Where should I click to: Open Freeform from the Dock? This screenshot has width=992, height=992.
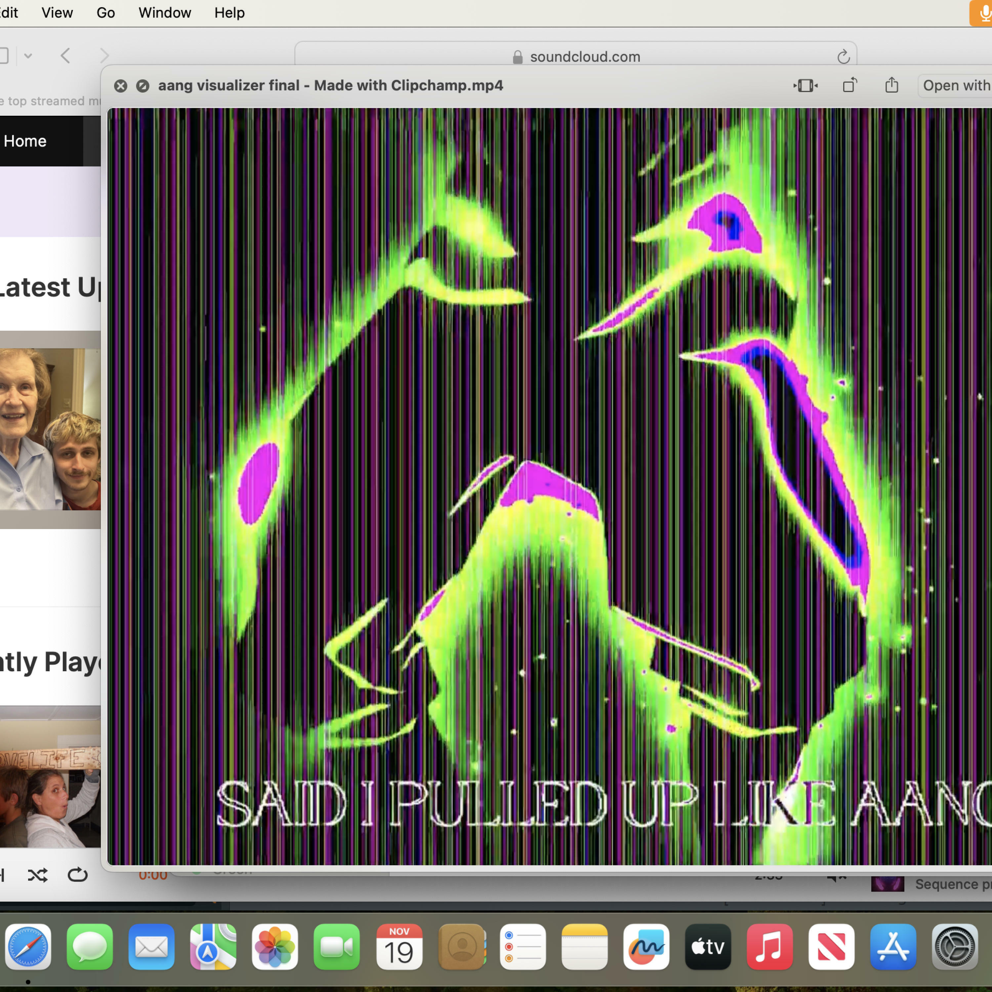pos(646,947)
